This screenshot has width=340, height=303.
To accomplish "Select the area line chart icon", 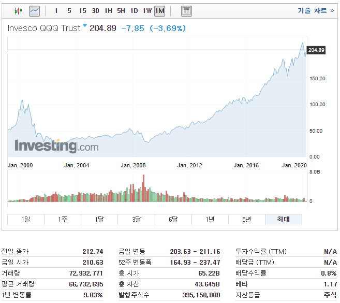I will 35,11.
